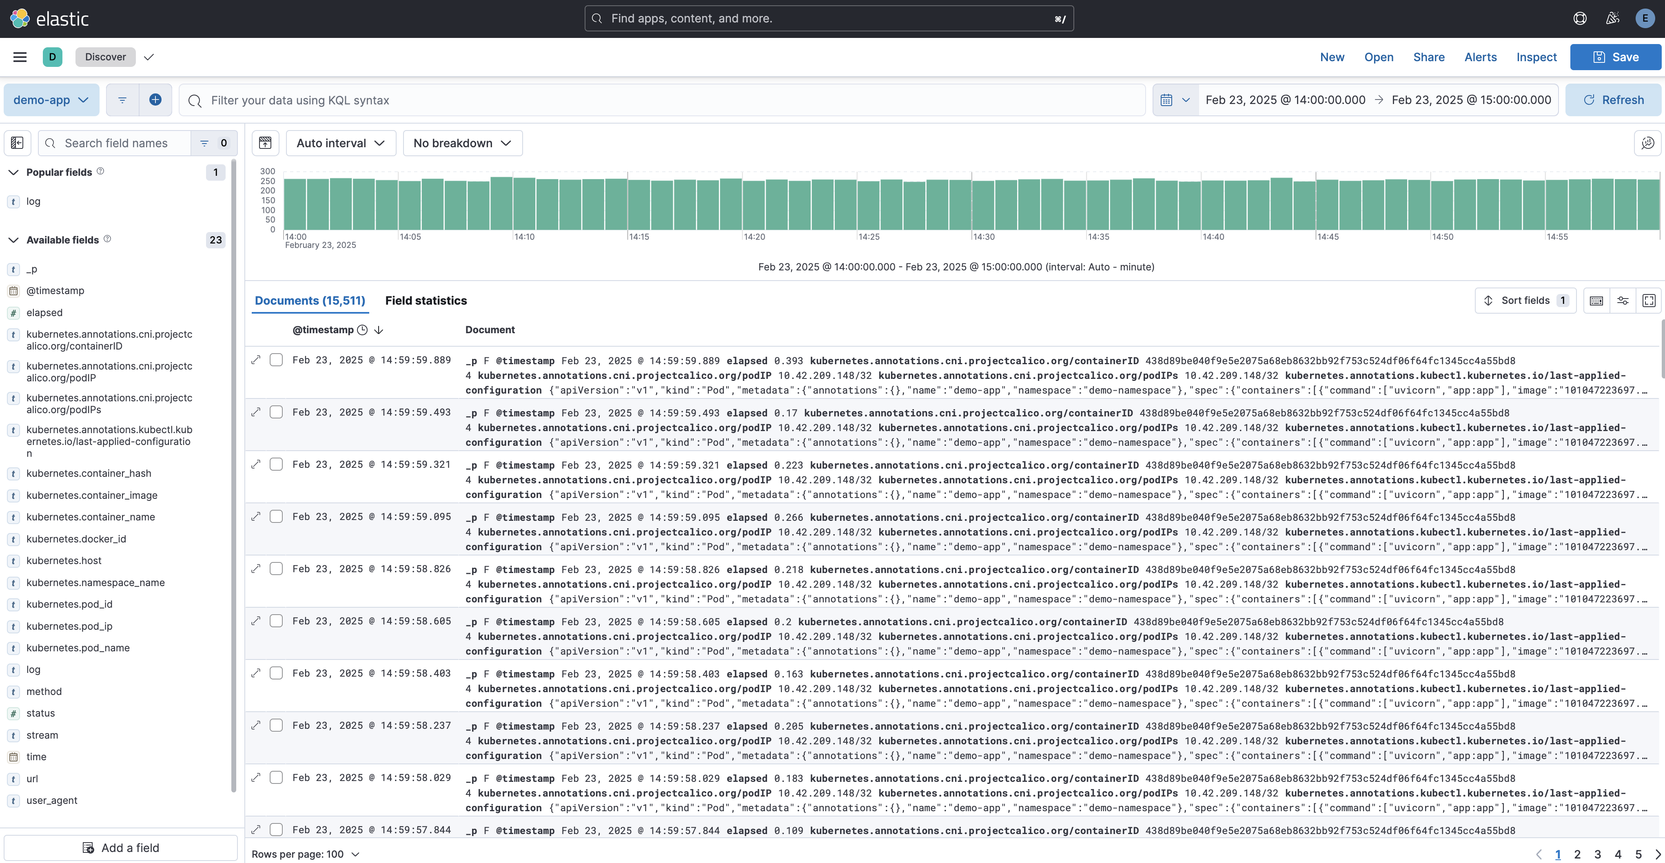Click New in top menu
Image resolution: width=1665 pixels, height=863 pixels.
click(x=1332, y=57)
